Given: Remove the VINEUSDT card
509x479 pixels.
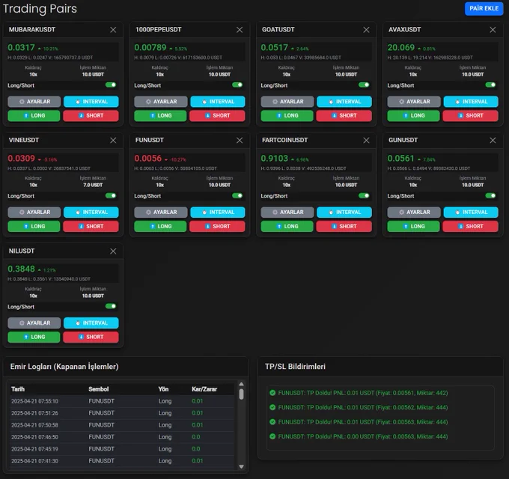Looking at the screenshot, I should [113, 140].
